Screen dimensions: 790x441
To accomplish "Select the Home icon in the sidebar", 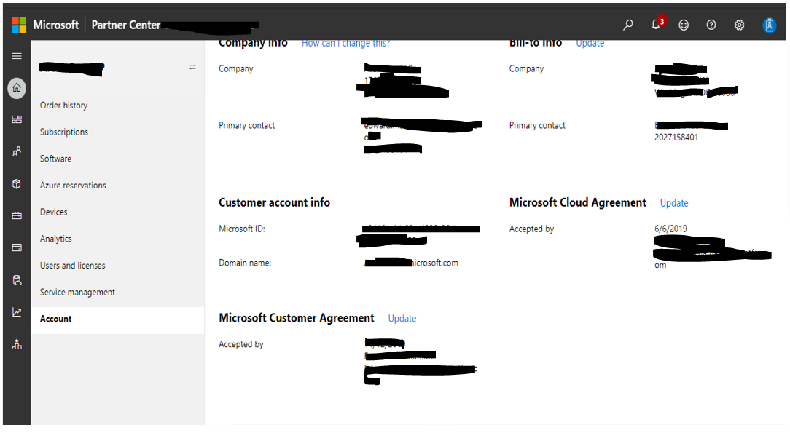I will point(16,87).
